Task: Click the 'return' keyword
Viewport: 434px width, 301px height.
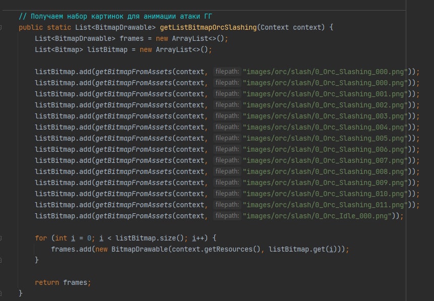Action: pos(47,282)
